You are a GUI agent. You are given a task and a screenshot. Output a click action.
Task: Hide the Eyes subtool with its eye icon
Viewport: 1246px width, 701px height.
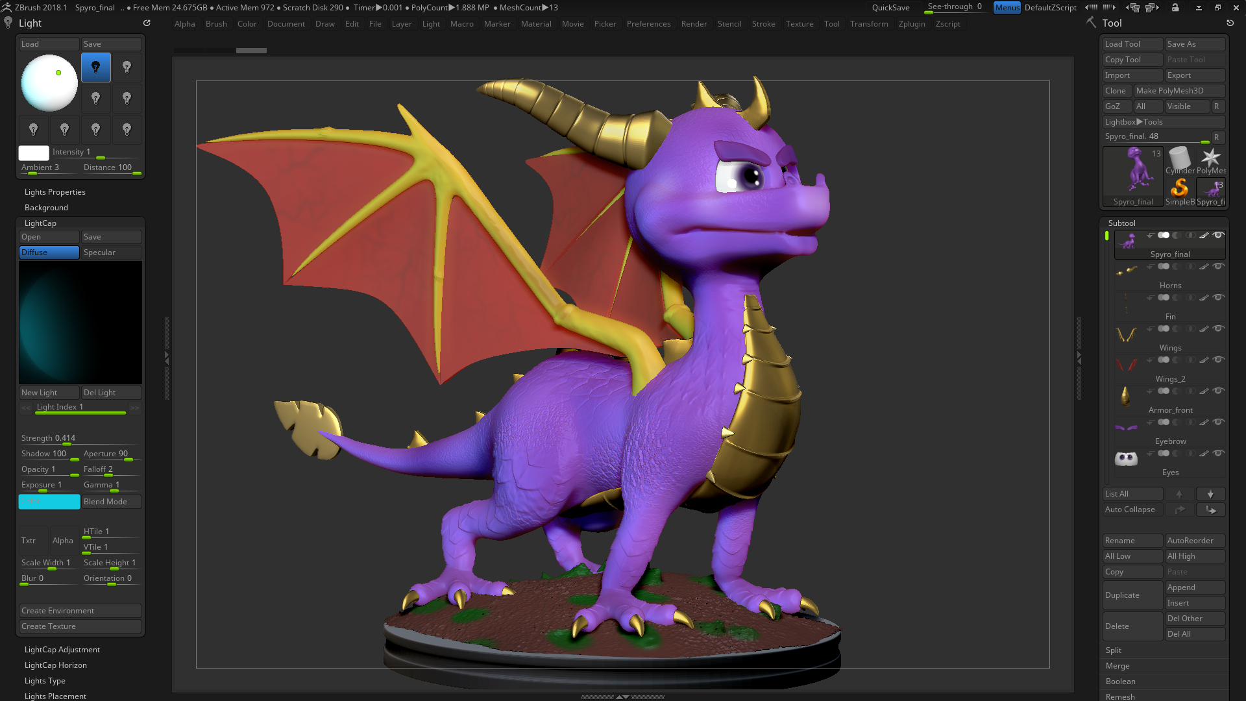coord(1219,454)
